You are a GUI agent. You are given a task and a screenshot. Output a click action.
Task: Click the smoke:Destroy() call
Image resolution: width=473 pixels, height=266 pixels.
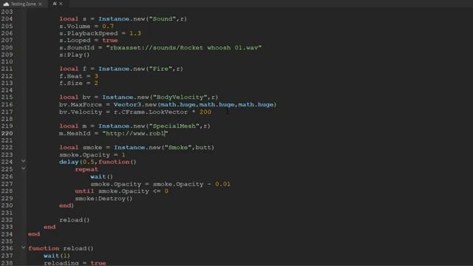tap(103, 199)
